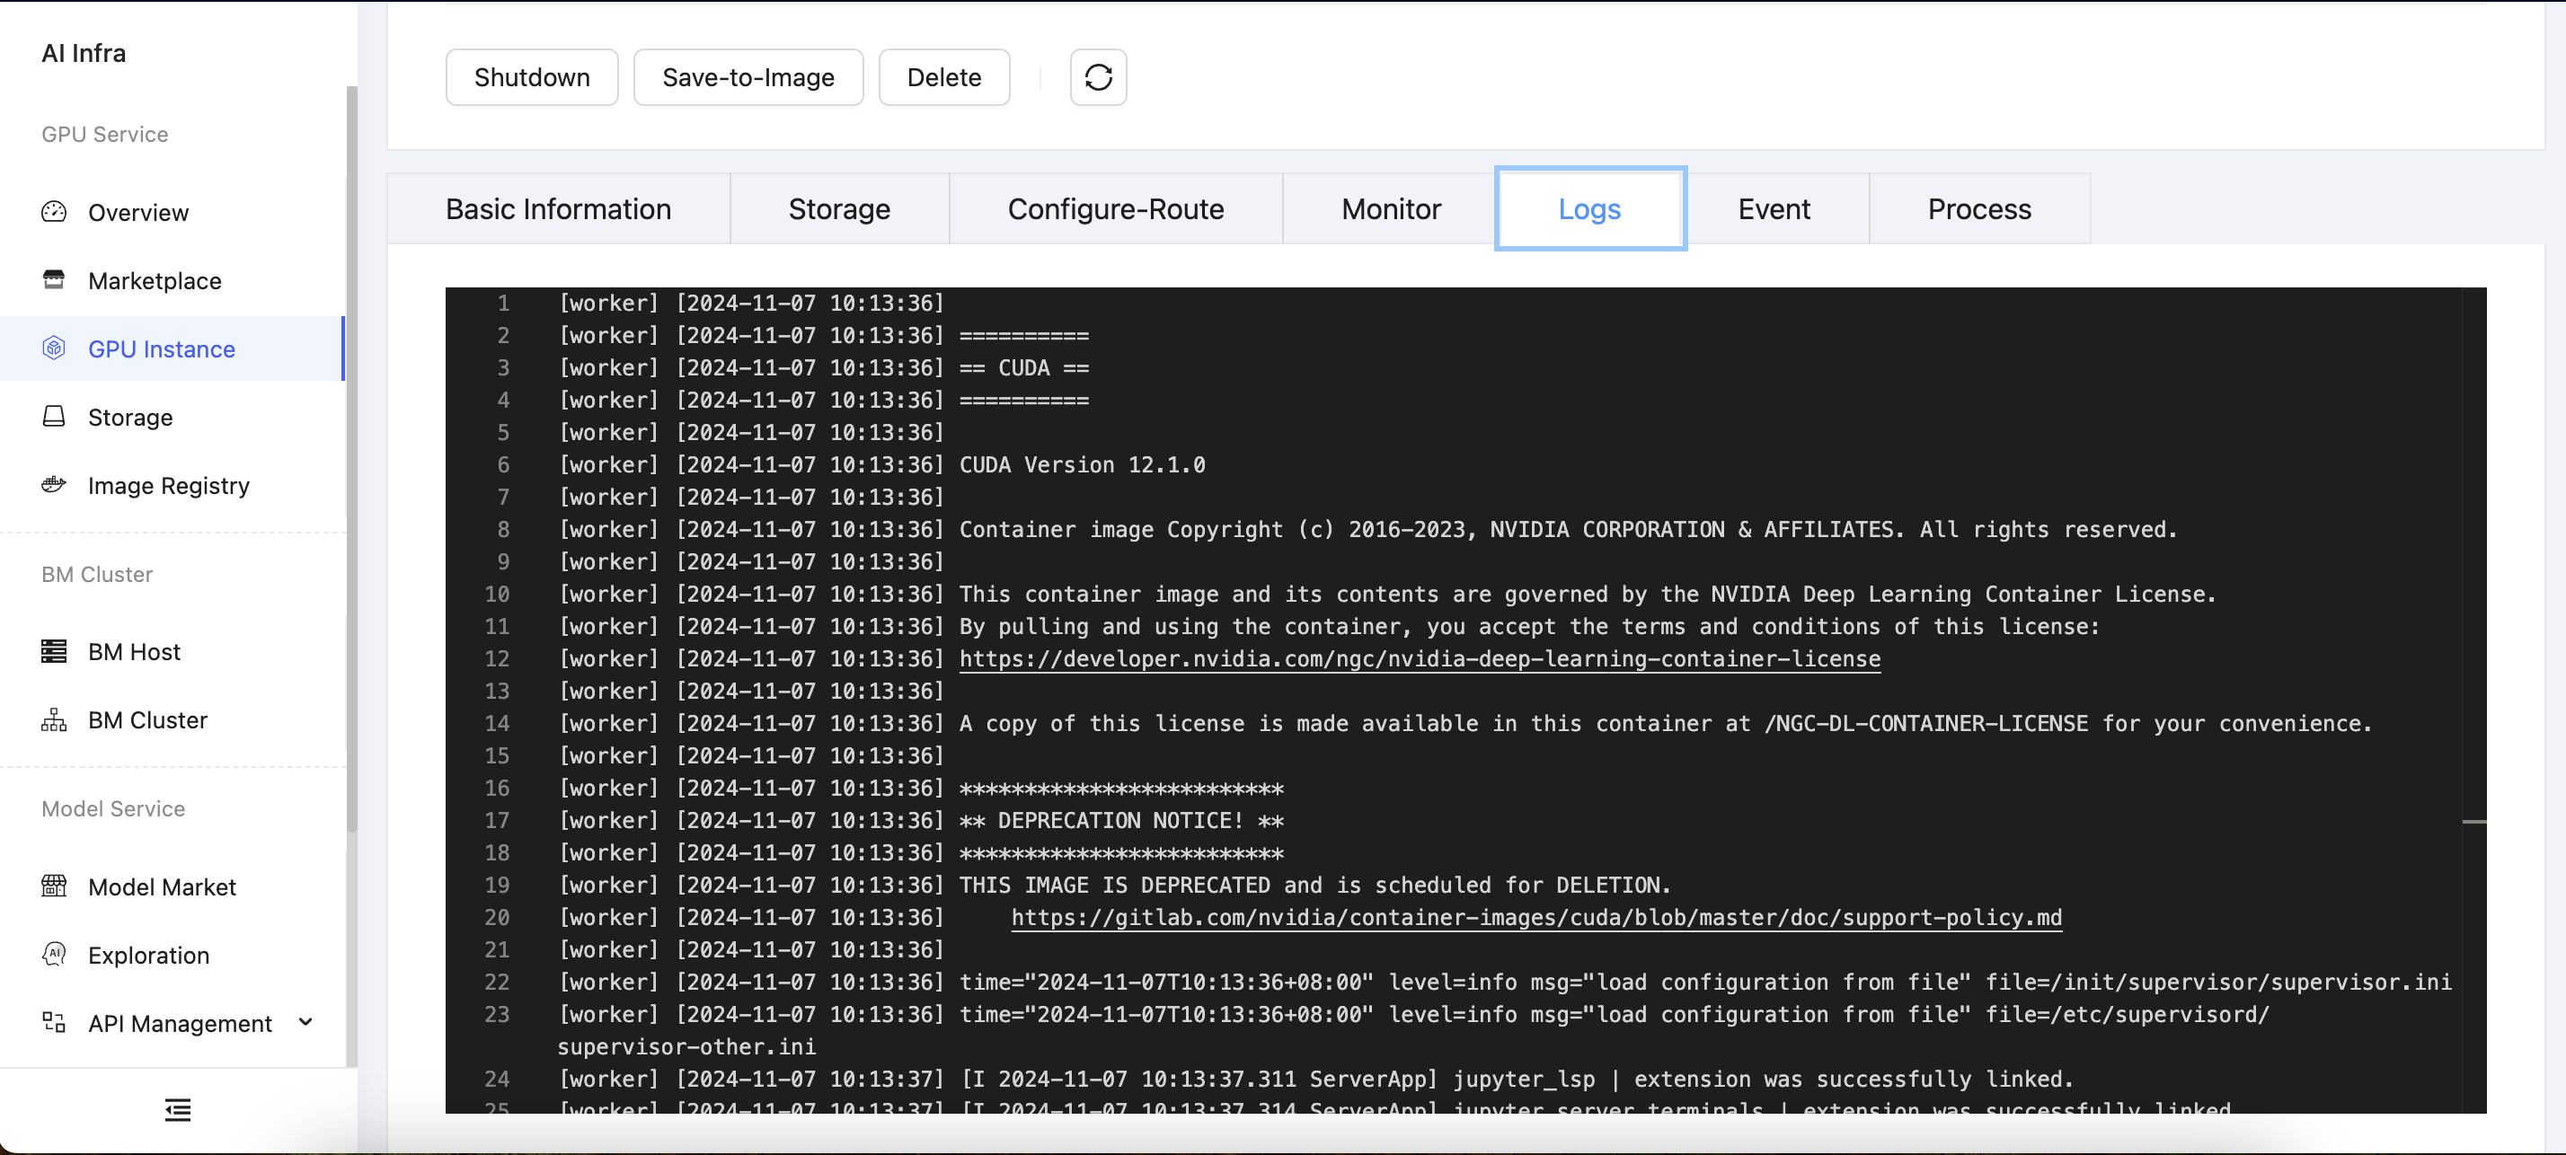Open Image Registry from the sidebar

pyautogui.click(x=173, y=485)
